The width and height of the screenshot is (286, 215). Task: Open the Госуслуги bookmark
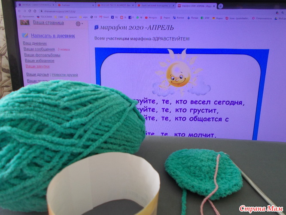click(44, 17)
